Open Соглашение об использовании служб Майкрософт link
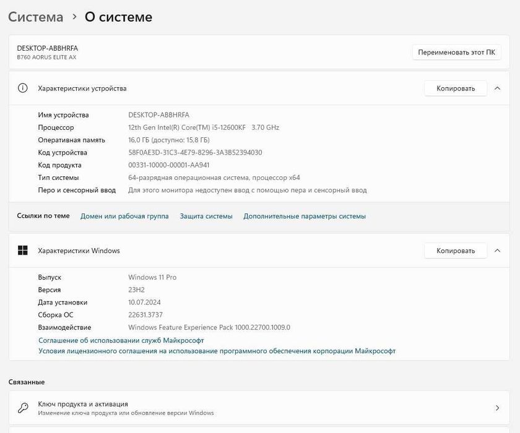 point(121,340)
